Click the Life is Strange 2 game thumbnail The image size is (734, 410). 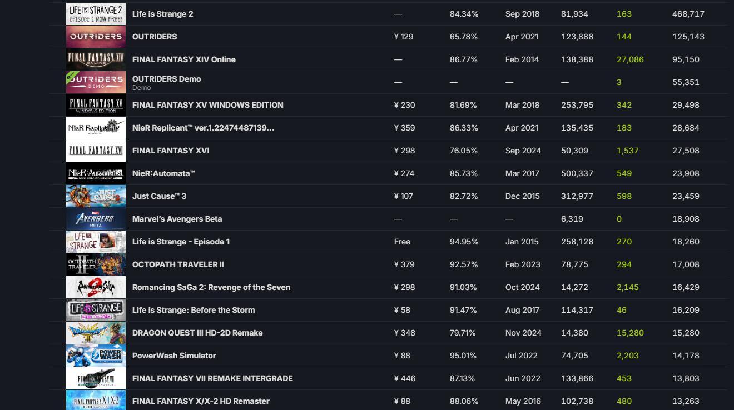click(96, 14)
